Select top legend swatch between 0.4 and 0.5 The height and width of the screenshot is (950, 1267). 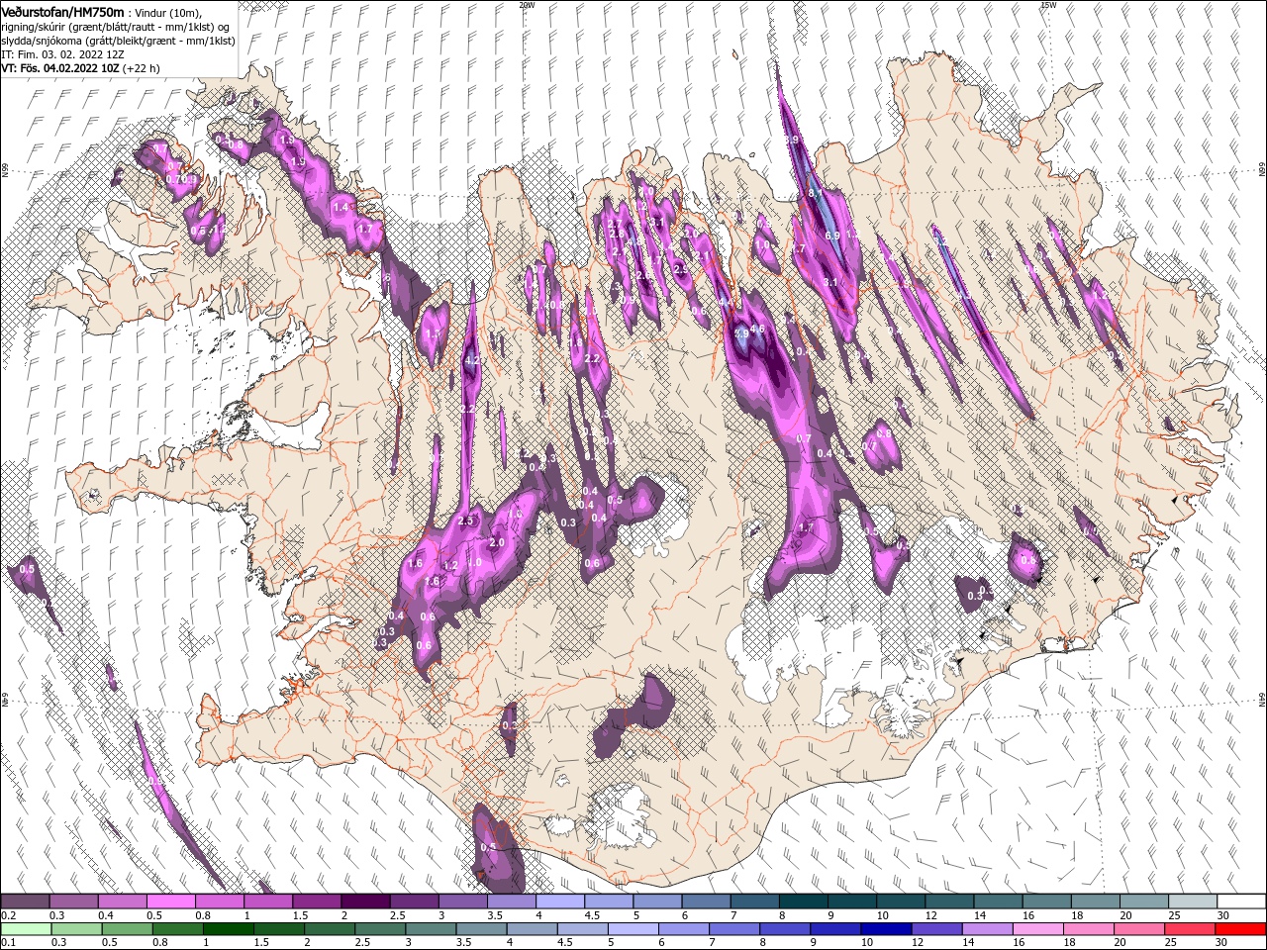click(122, 902)
